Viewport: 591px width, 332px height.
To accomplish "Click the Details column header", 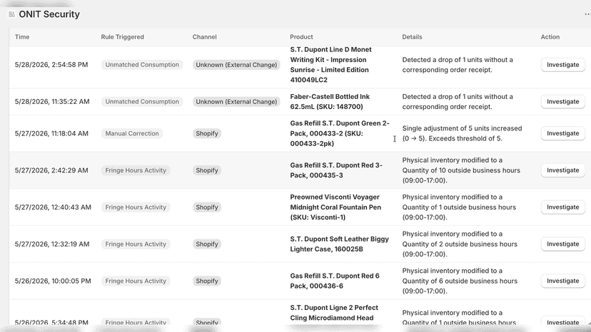I will point(412,37).
